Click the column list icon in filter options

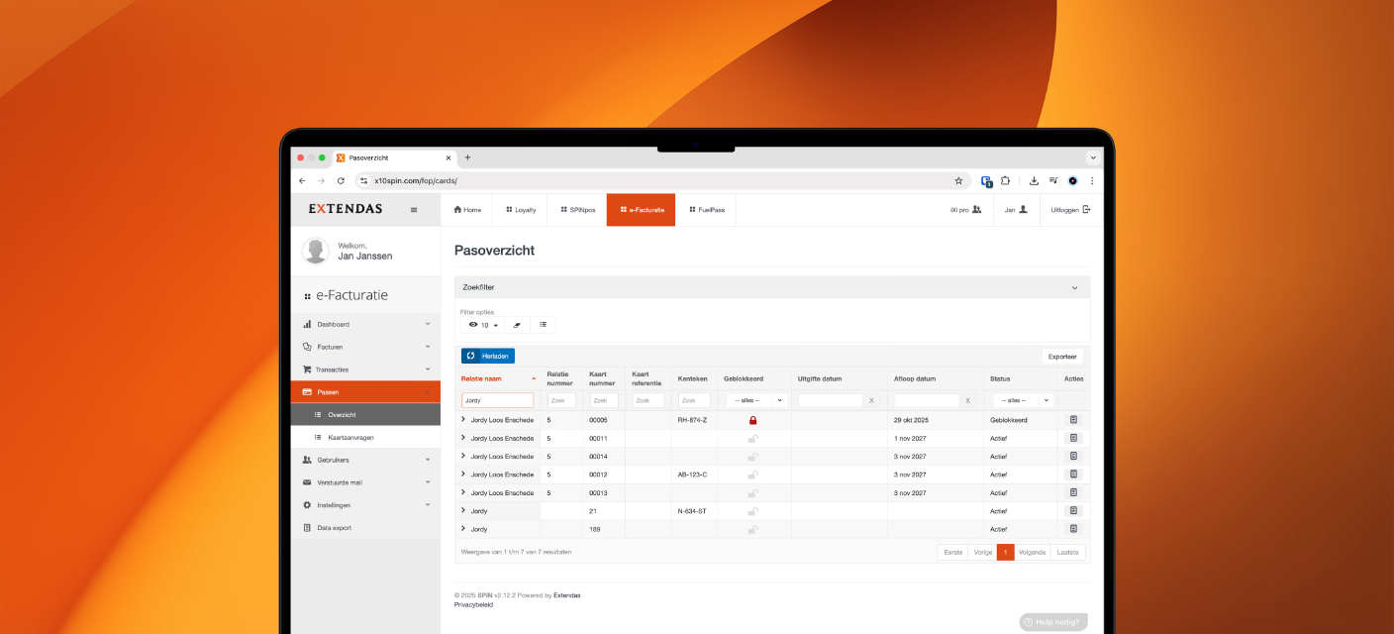tap(543, 325)
